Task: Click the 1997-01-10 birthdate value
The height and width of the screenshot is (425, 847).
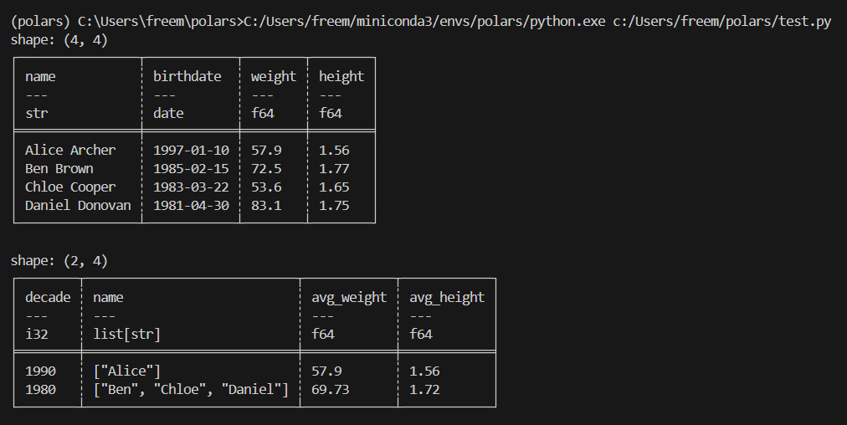Action: 191,150
